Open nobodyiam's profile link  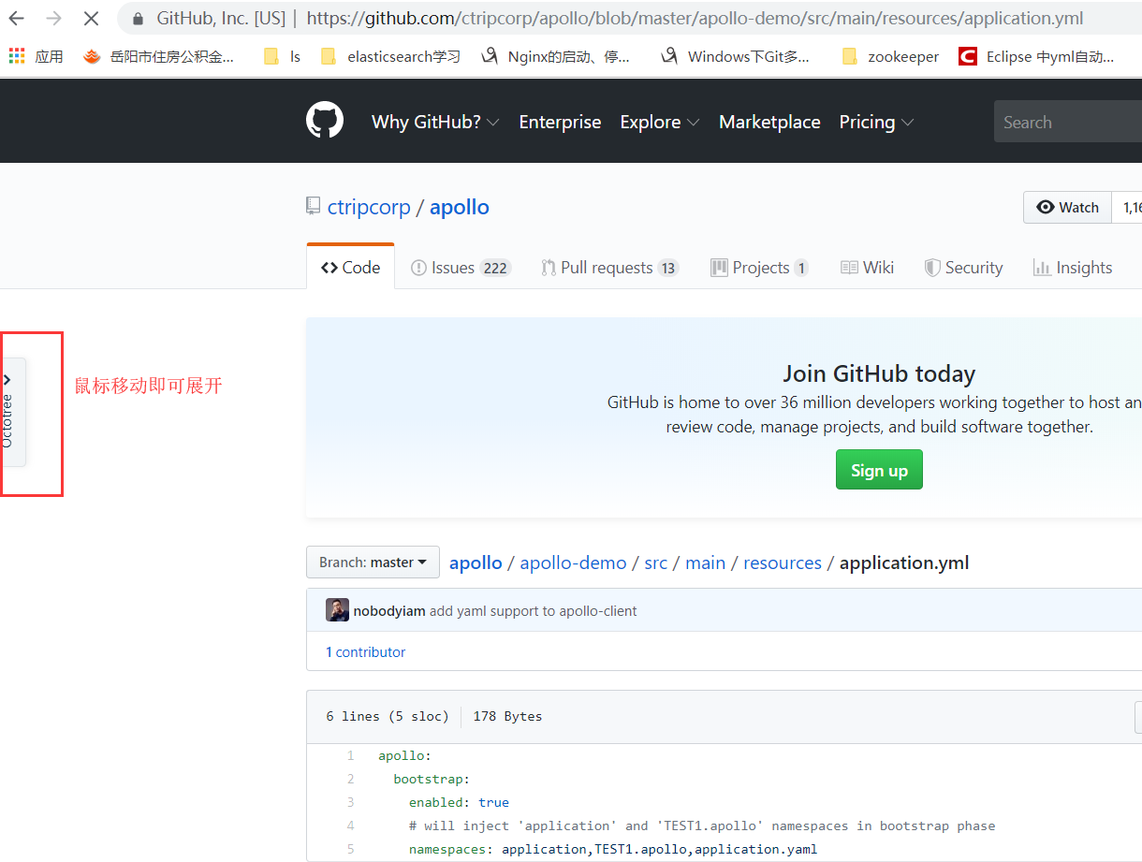click(389, 611)
